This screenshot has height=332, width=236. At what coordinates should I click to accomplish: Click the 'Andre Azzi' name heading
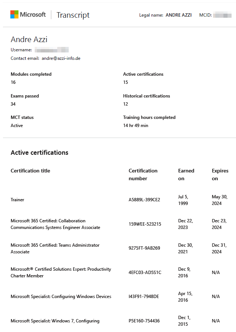pos(29,40)
